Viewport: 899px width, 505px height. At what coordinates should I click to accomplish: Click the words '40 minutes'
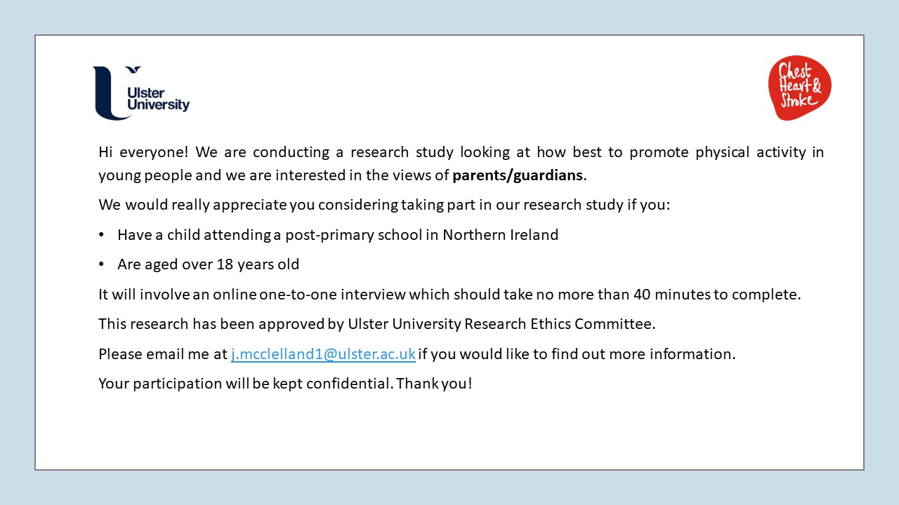pyautogui.click(x=671, y=295)
